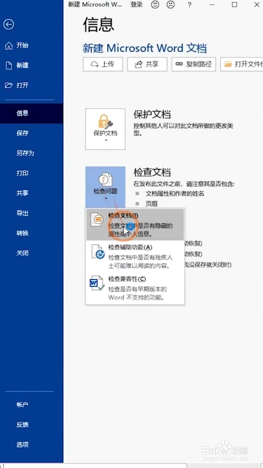Select 保存 in the sidebar
The width and height of the screenshot is (263, 468).
pos(31,133)
